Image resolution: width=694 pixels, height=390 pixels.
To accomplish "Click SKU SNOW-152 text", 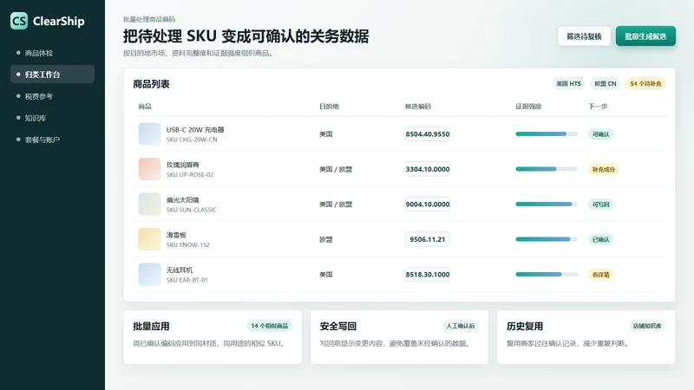I will [188, 244].
